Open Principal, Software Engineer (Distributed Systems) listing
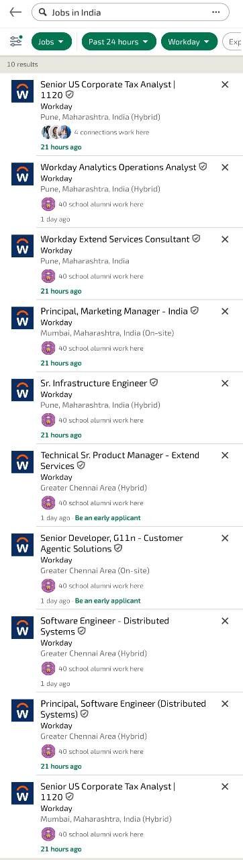 tap(123, 709)
